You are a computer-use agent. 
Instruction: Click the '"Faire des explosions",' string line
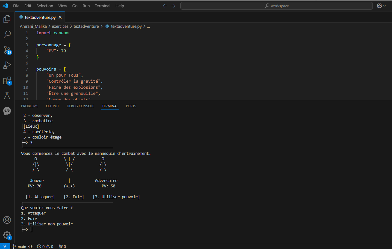pos(74,87)
